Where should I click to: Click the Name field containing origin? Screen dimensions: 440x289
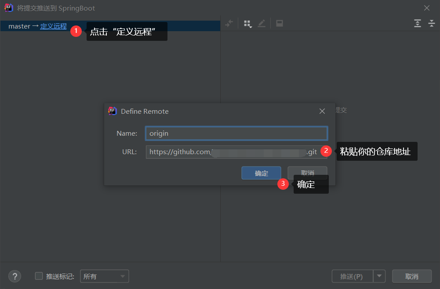click(x=236, y=134)
